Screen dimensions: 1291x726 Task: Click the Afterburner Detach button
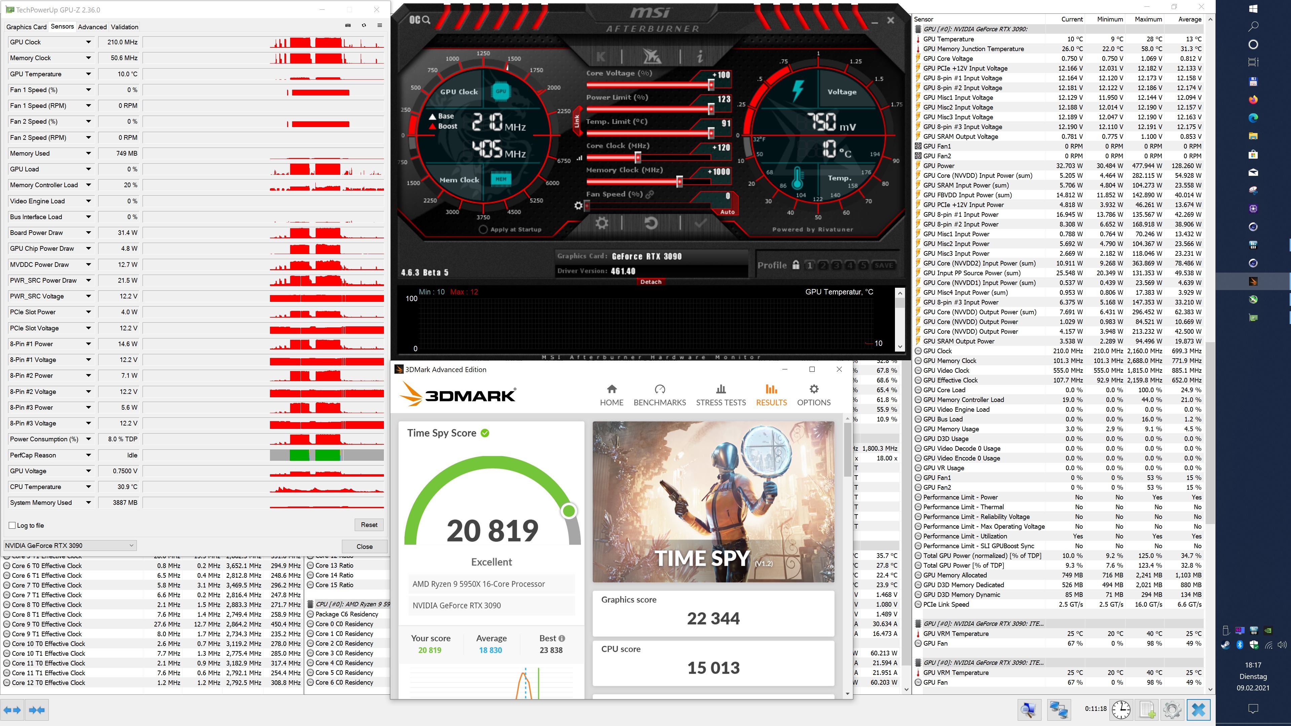click(651, 282)
